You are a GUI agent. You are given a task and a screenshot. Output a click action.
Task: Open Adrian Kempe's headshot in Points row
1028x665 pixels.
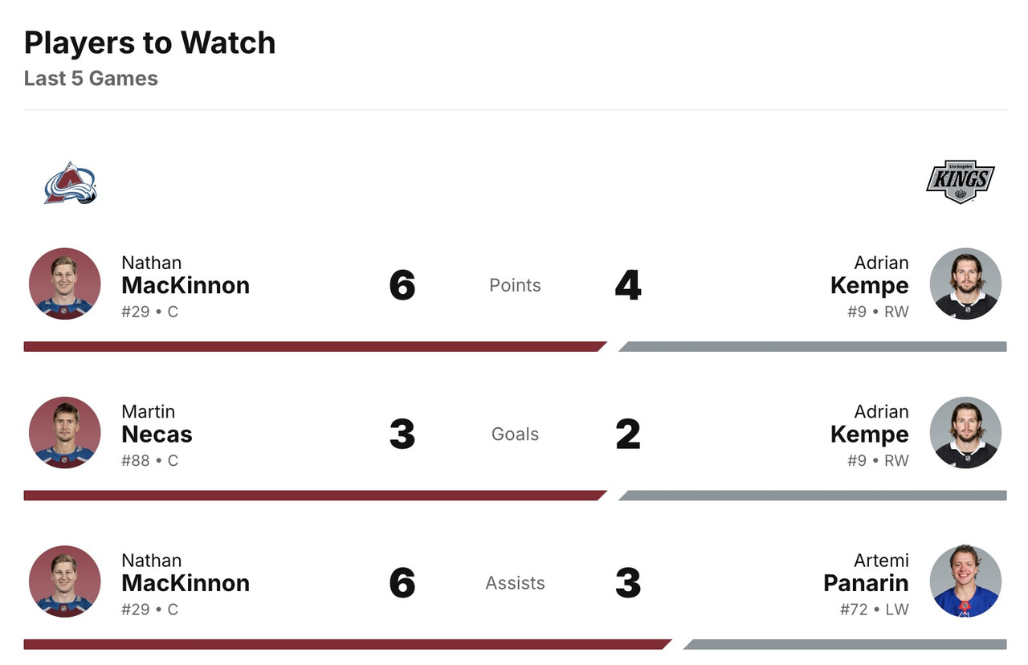pyautogui.click(x=965, y=284)
